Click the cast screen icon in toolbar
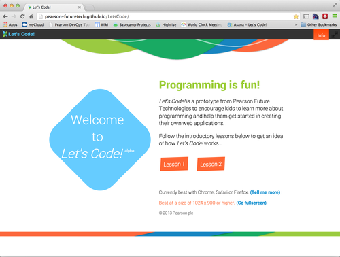Screen dimensions: 340x257 [x=306, y=16]
